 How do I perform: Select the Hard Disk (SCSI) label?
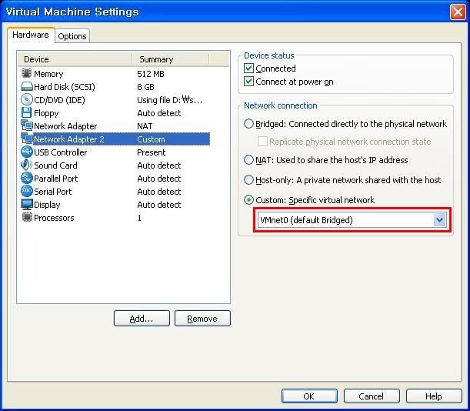pos(65,87)
